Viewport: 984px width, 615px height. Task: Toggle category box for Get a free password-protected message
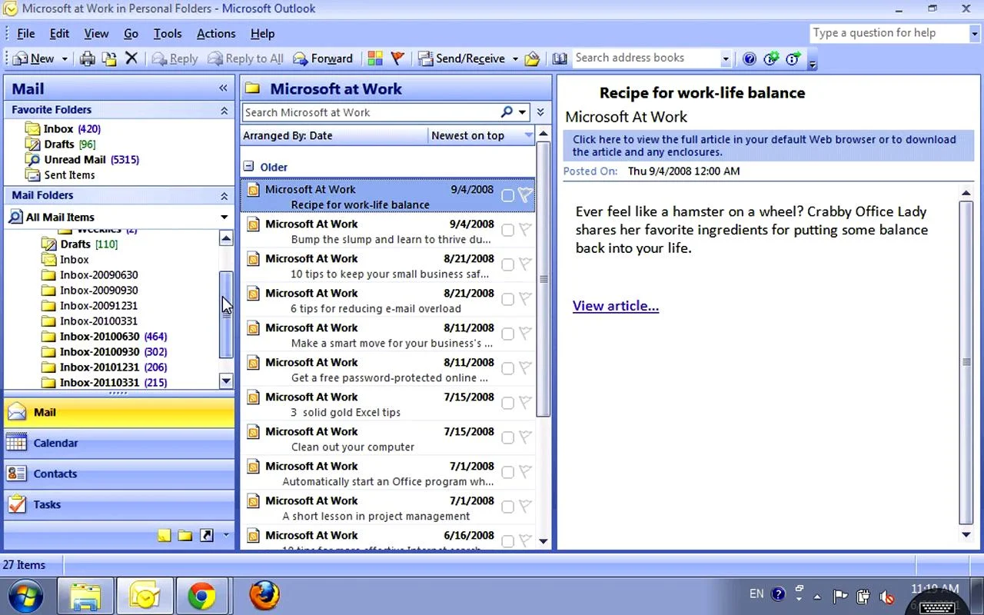(507, 368)
